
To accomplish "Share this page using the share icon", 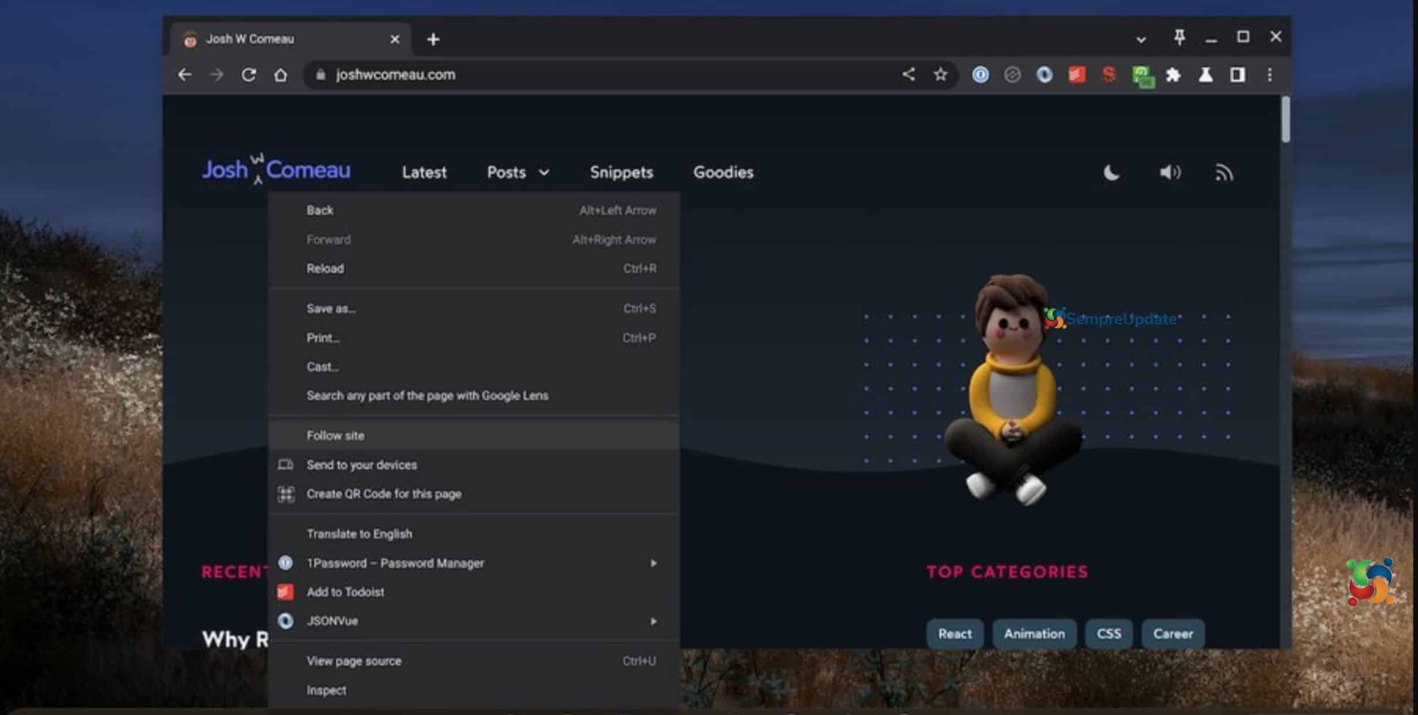I will click(908, 74).
